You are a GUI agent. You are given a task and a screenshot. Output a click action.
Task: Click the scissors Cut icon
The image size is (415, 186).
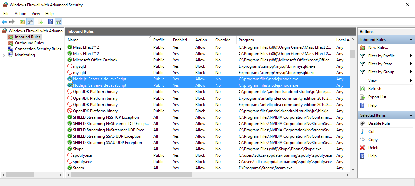(362, 132)
